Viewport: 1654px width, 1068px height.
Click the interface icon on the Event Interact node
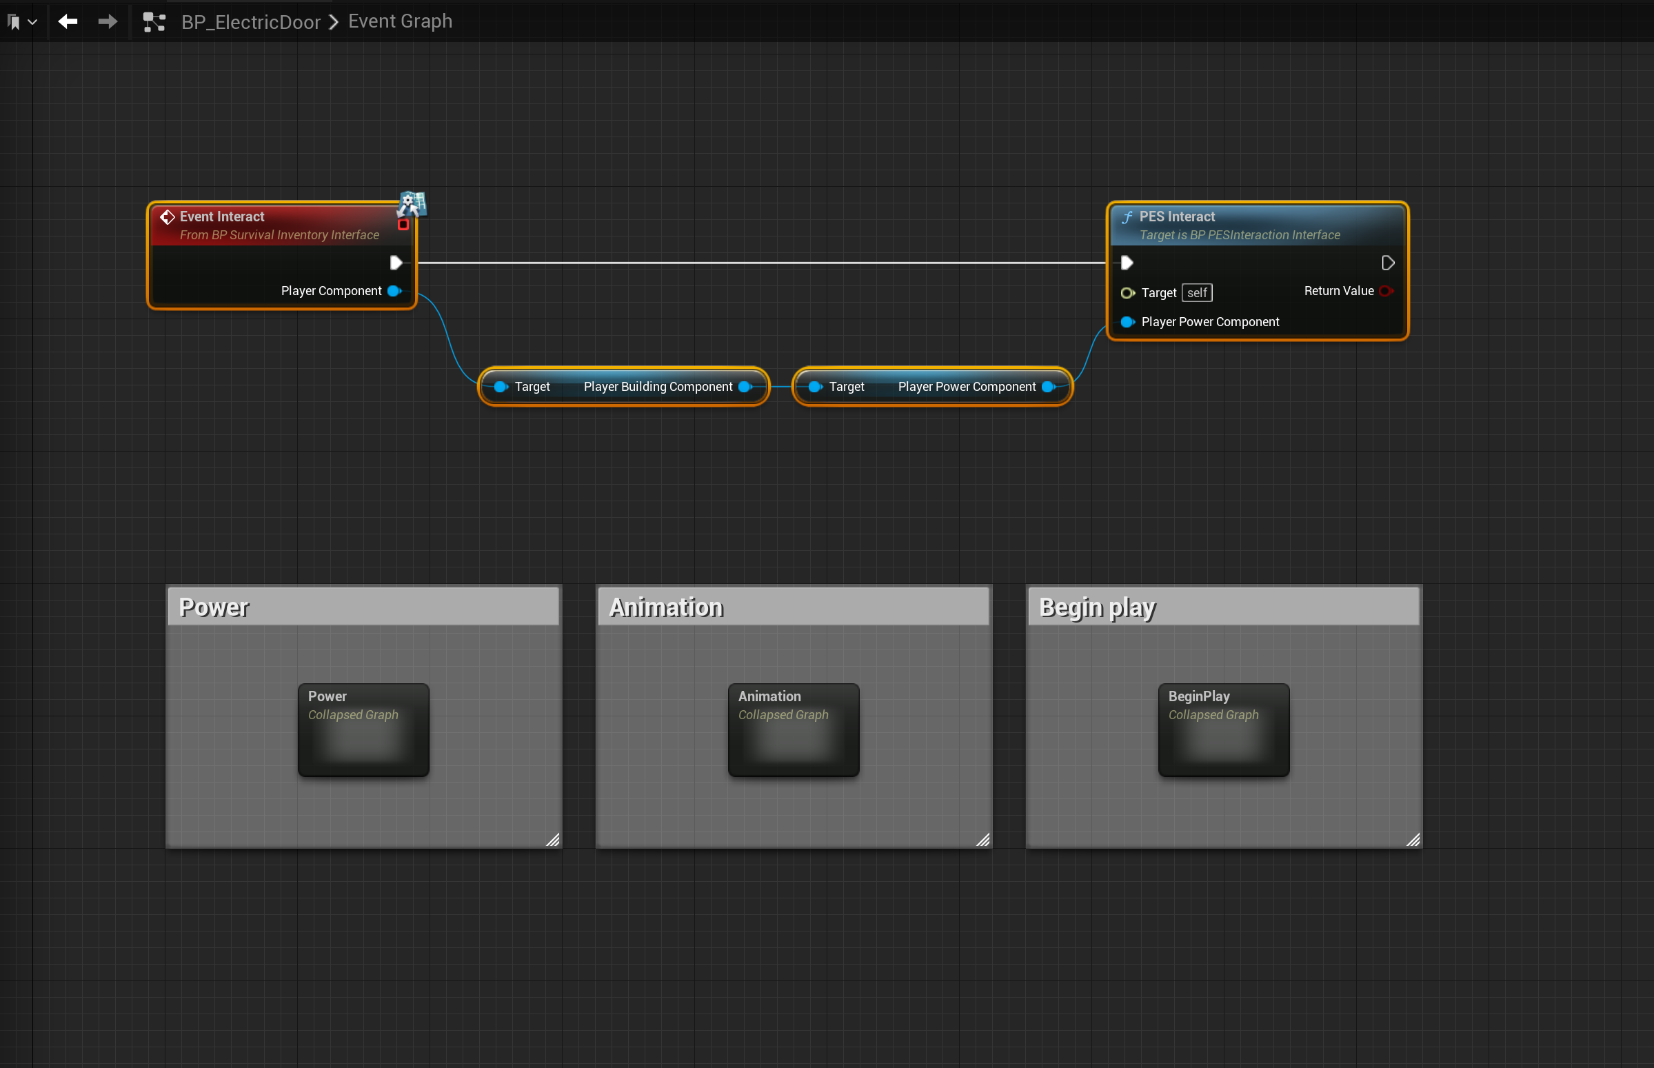[411, 205]
